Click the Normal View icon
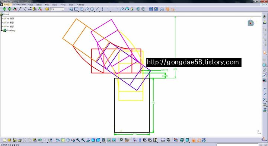268x146 pixels. (x=88, y=140)
